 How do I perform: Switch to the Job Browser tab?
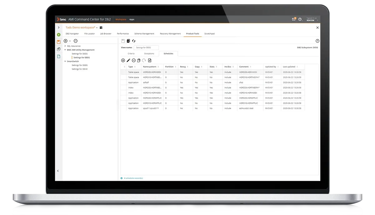coord(106,34)
